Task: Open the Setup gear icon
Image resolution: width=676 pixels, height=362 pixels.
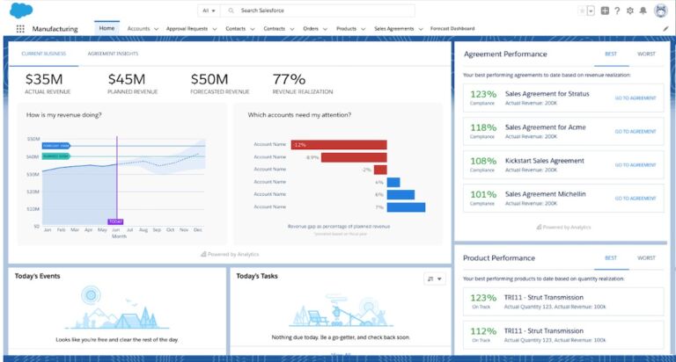Action: [630, 11]
